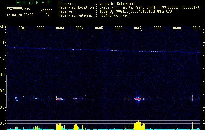Select observer name Masayuki Kobayashi
Screen dimensions: 205x130
[x=117, y=4]
